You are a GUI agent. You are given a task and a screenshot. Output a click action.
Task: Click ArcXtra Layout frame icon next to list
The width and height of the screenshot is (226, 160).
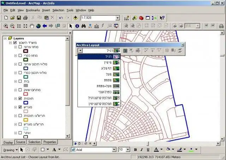click(x=125, y=51)
